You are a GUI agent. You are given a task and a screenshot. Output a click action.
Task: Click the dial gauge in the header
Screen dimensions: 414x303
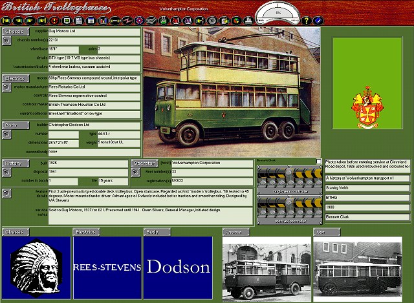pyautogui.click(x=278, y=14)
